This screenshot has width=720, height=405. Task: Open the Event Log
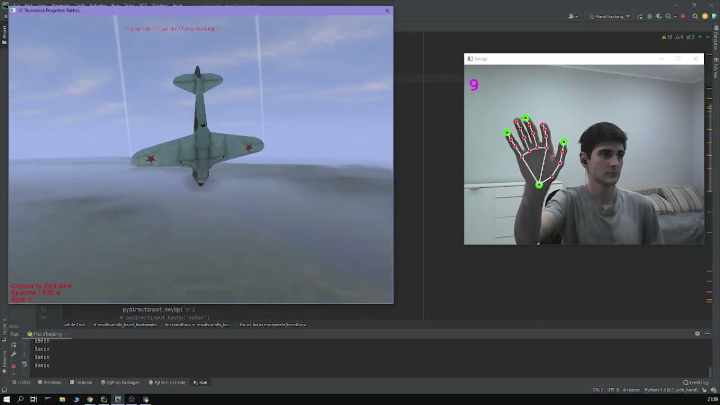(x=696, y=382)
